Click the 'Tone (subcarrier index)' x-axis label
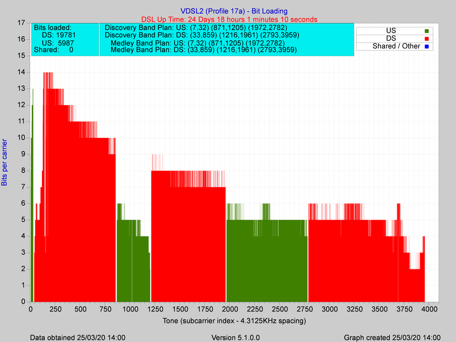Image resolution: width=456 pixels, height=342 pixels. click(x=234, y=321)
